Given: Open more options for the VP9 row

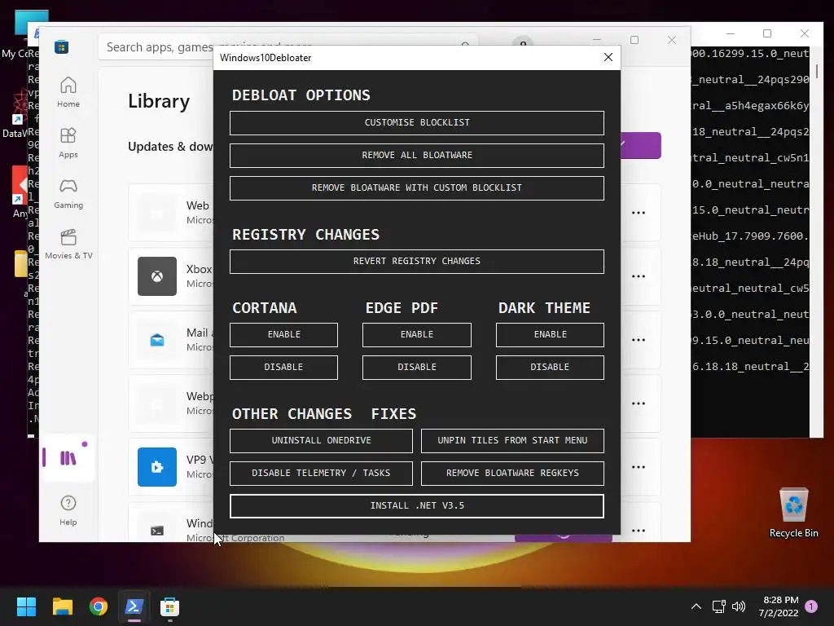Looking at the screenshot, I should pyautogui.click(x=639, y=467).
